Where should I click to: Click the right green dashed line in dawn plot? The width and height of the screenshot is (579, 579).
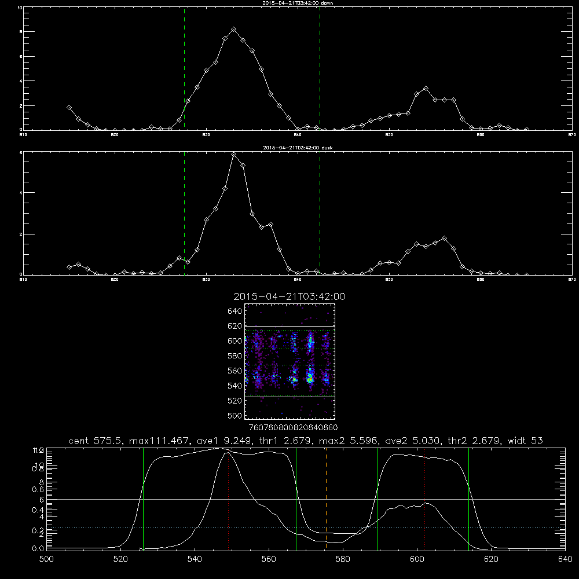coord(320,68)
